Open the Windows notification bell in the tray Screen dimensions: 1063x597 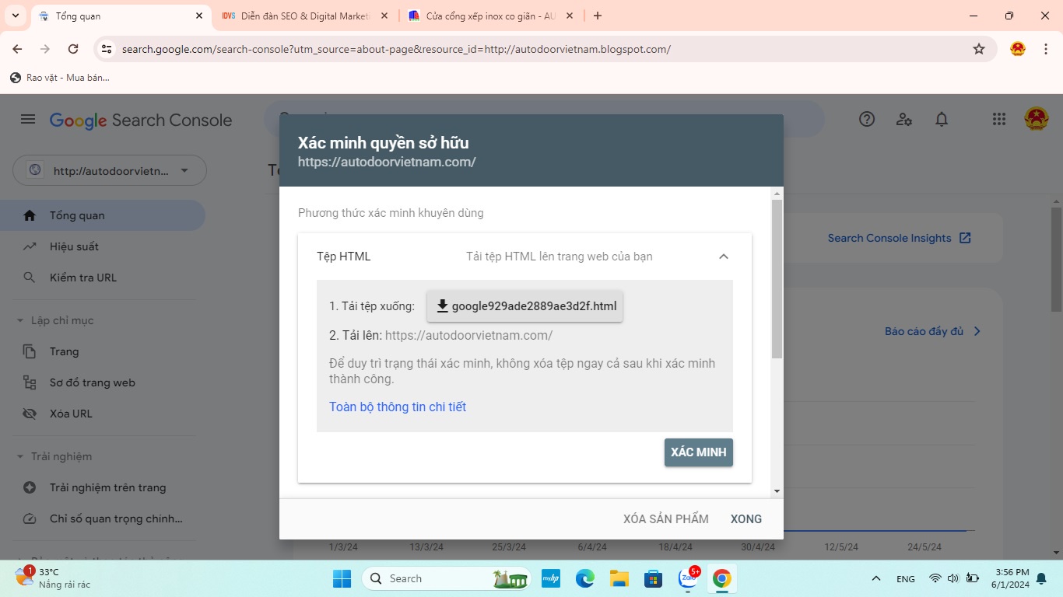click(1041, 578)
